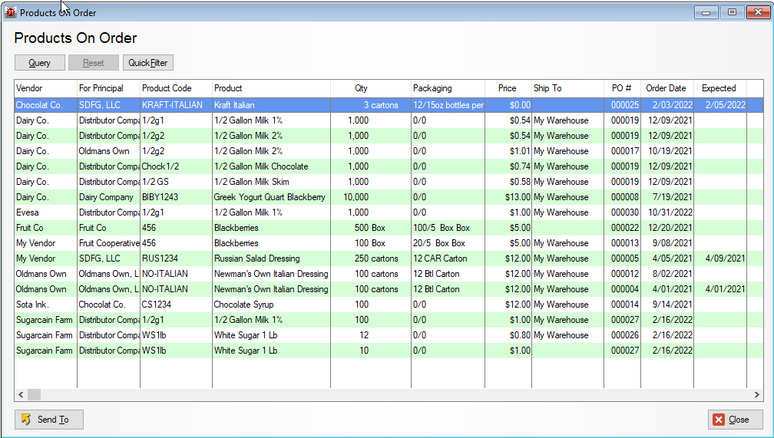Select Russian Salad Dressing product cell
Viewport: 774px width, 438px height.
[x=272, y=259]
